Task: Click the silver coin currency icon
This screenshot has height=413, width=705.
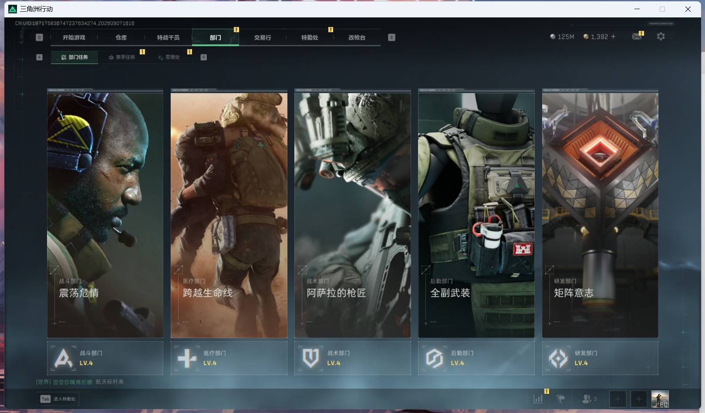Action: [x=553, y=37]
